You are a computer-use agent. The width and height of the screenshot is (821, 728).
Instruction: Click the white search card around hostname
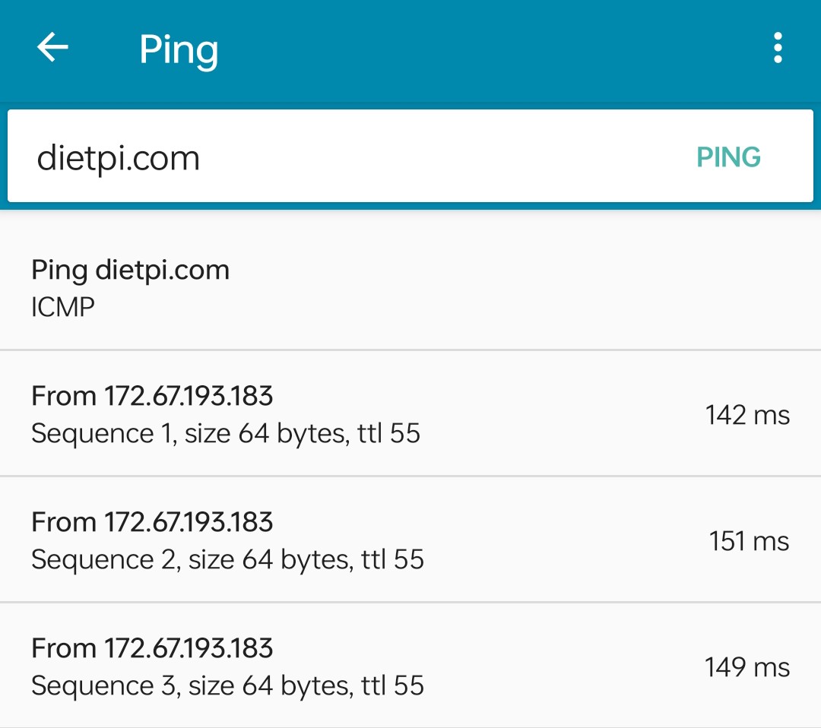410,156
